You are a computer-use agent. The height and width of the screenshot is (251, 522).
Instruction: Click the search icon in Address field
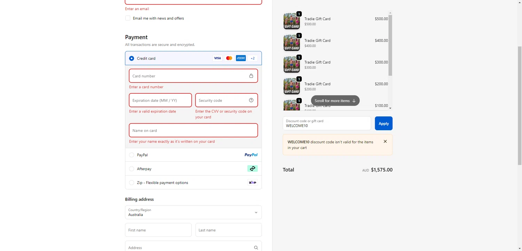pos(256,248)
